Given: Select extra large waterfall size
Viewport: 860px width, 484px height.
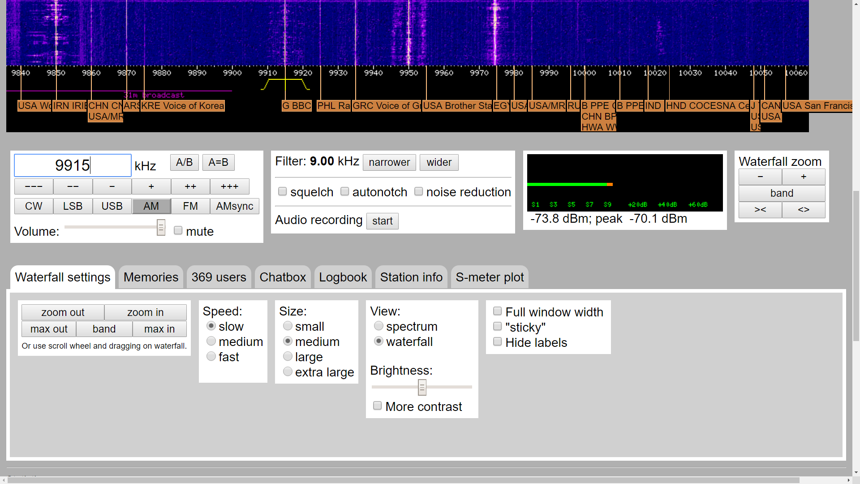Looking at the screenshot, I should coord(288,372).
